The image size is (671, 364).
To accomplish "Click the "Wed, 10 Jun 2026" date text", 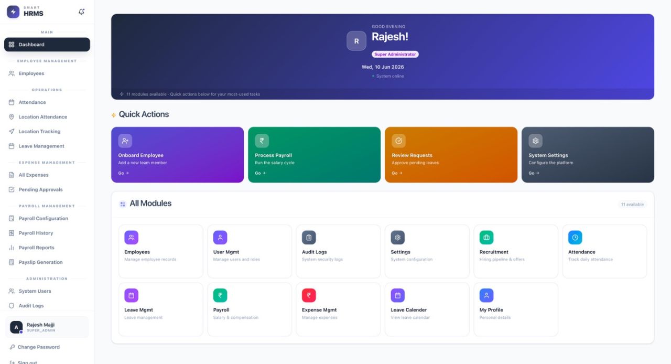I will tap(383, 67).
